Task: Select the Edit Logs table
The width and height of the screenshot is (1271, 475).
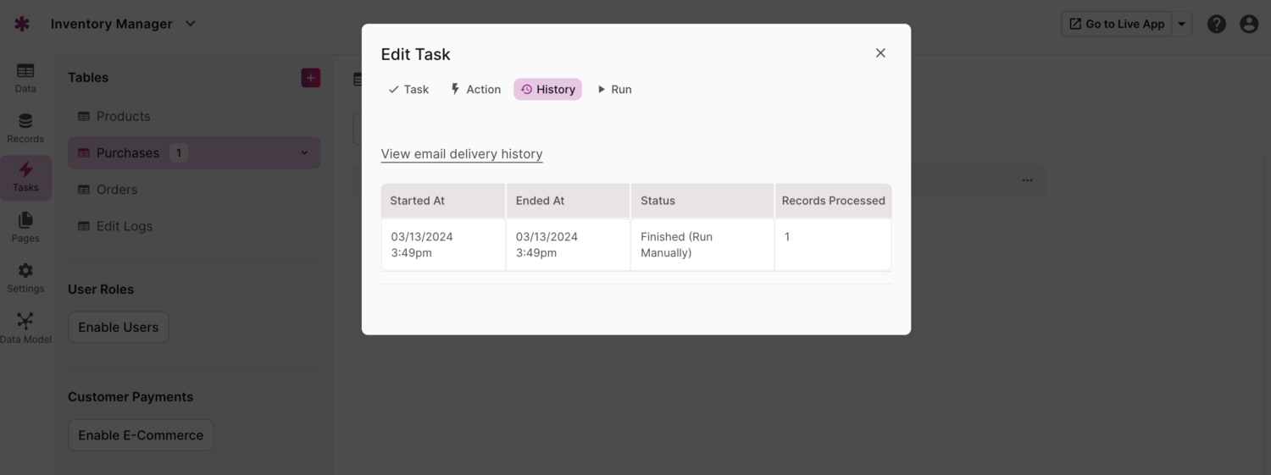Action: (x=194, y=226)
